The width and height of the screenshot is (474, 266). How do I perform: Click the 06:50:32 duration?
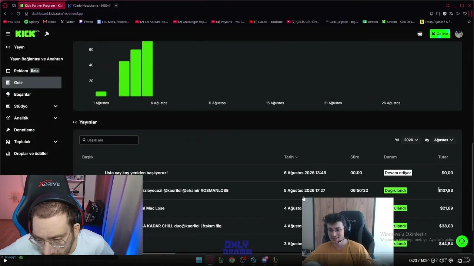[359, 190]
